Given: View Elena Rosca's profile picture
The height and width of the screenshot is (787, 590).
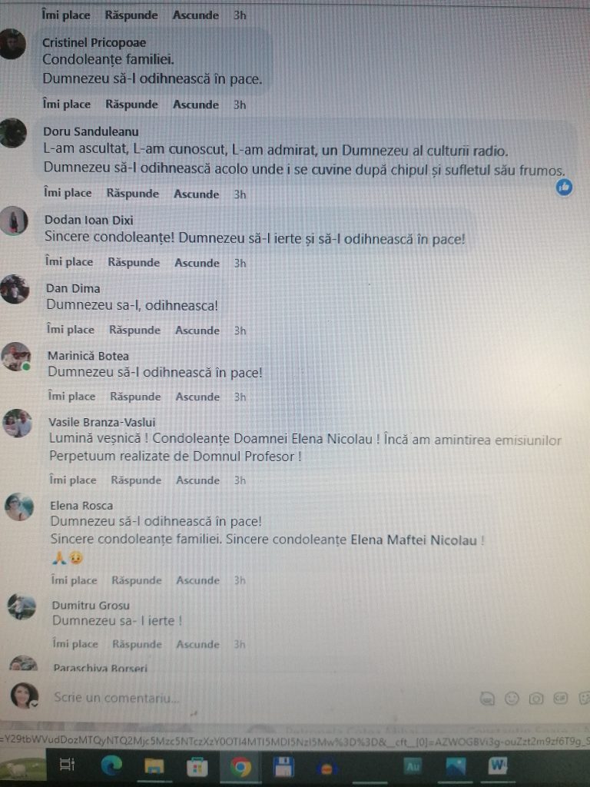Looking at the screenshot, I should coord(19,507).
